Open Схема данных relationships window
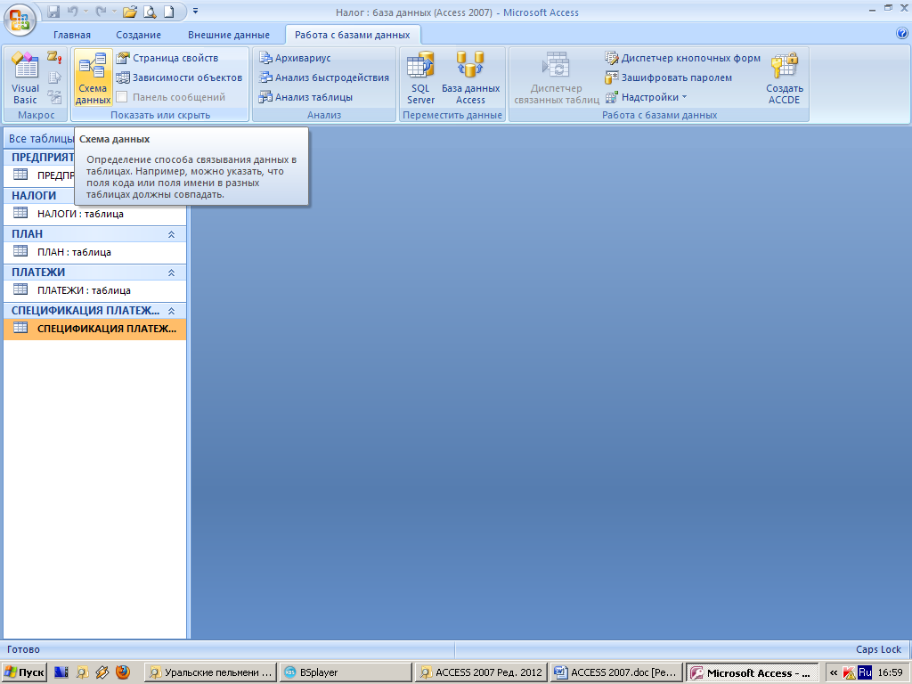 click(93, 77)
